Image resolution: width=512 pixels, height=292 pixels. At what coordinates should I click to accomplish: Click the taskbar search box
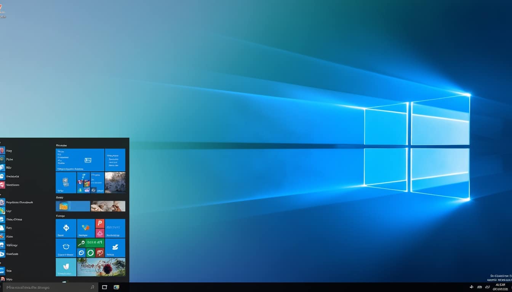coord(50,287)
